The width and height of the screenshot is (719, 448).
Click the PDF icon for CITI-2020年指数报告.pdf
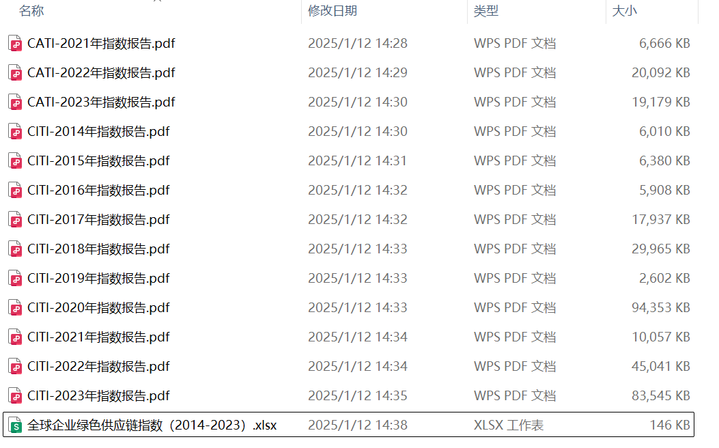[16, 308]
